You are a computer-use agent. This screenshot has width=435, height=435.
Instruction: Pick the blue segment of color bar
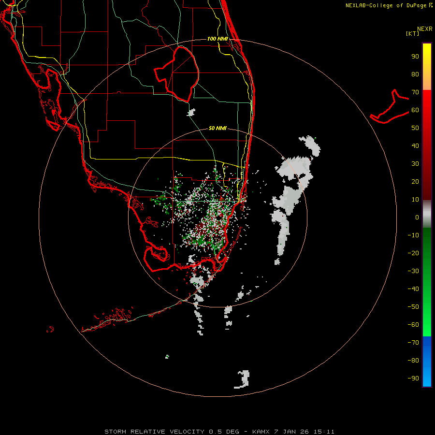[x=427, y=361]
